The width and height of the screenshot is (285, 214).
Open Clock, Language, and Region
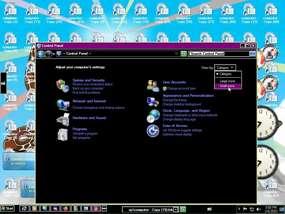pos(186,111)
